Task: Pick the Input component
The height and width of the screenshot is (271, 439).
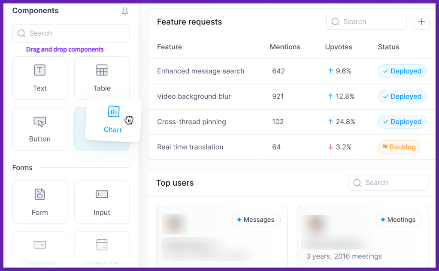Action: pyautogui.click(x=102, y=202)
